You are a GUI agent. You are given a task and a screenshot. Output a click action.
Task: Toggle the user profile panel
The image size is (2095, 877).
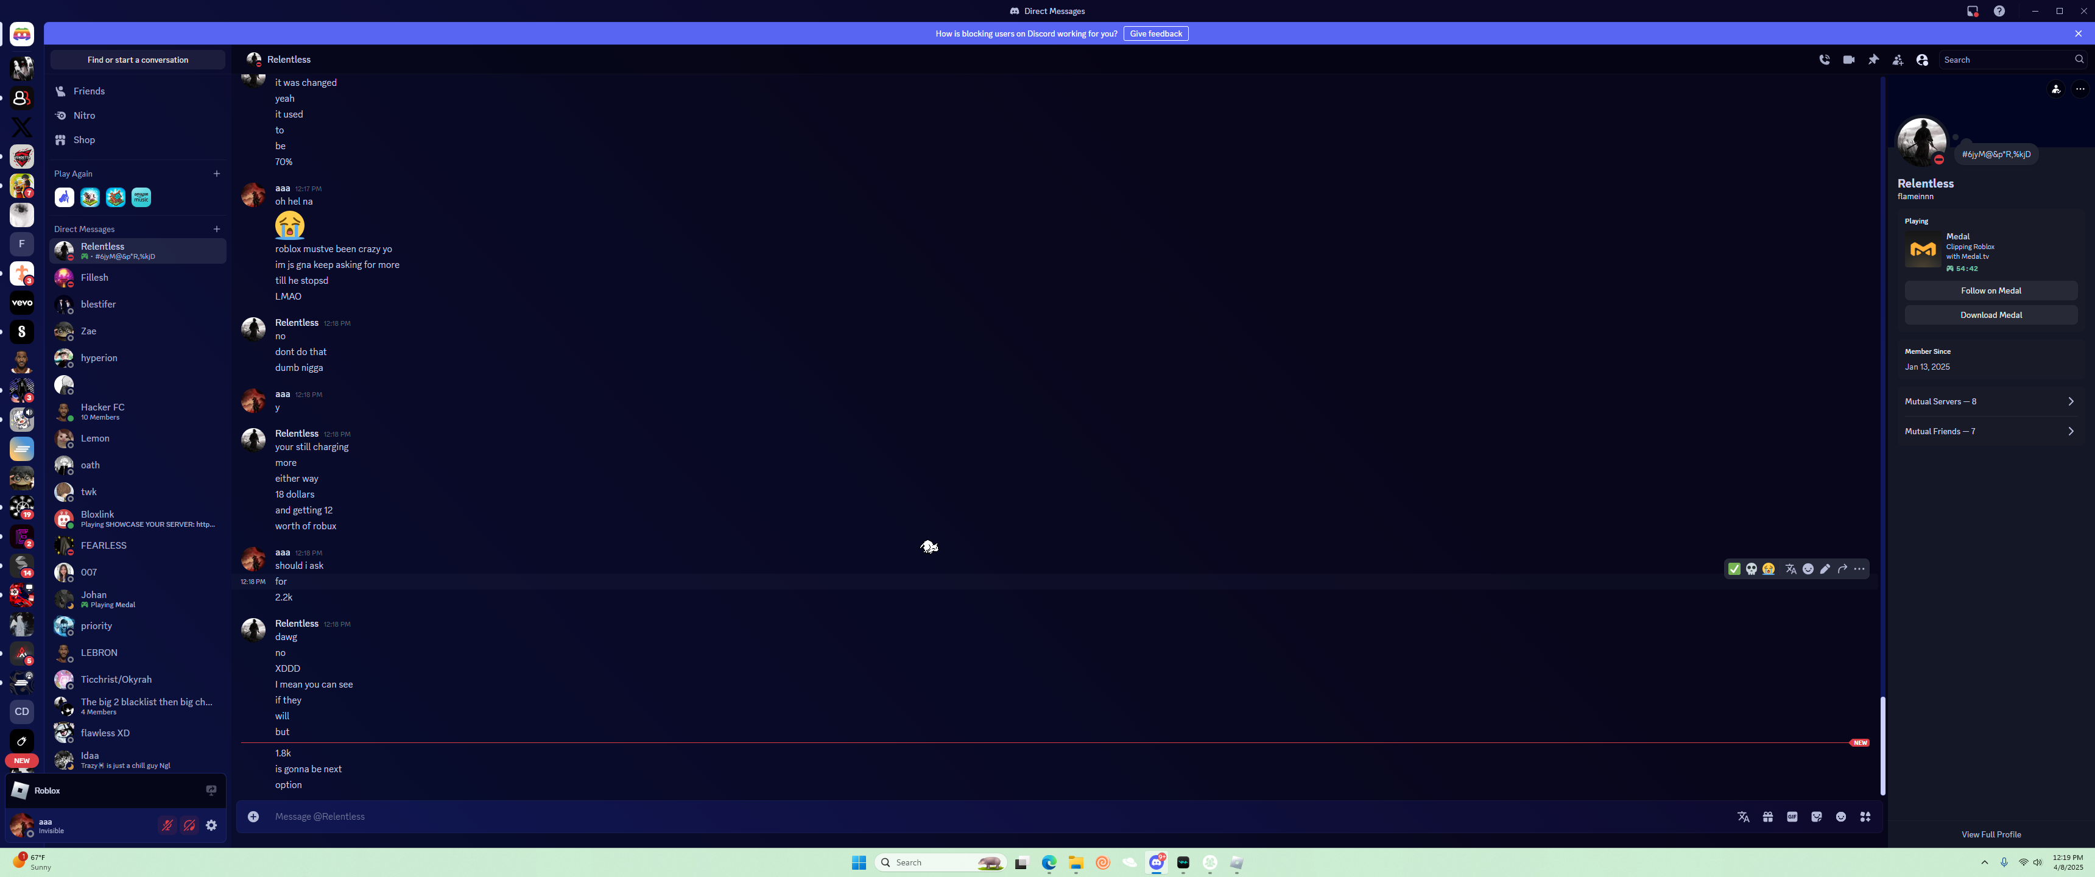coord(1922,60)
